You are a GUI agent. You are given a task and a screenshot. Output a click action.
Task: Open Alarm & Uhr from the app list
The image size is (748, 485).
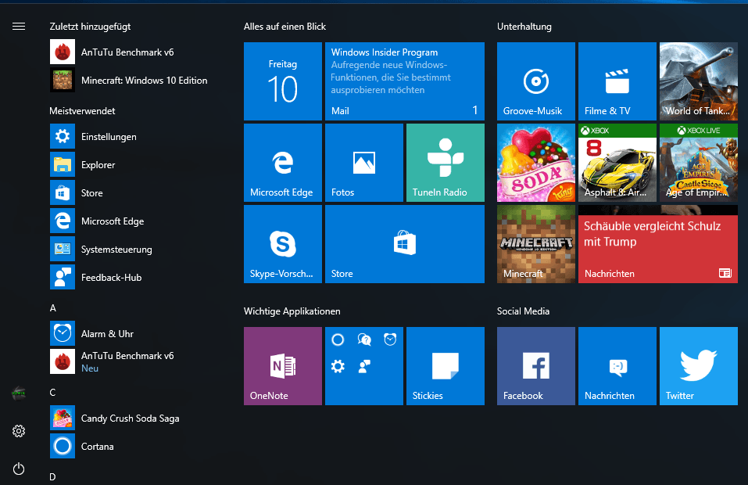click(x=129, y=334)
